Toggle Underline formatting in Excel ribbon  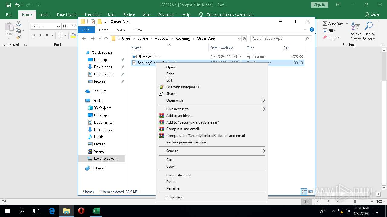[x=47, y=35]
